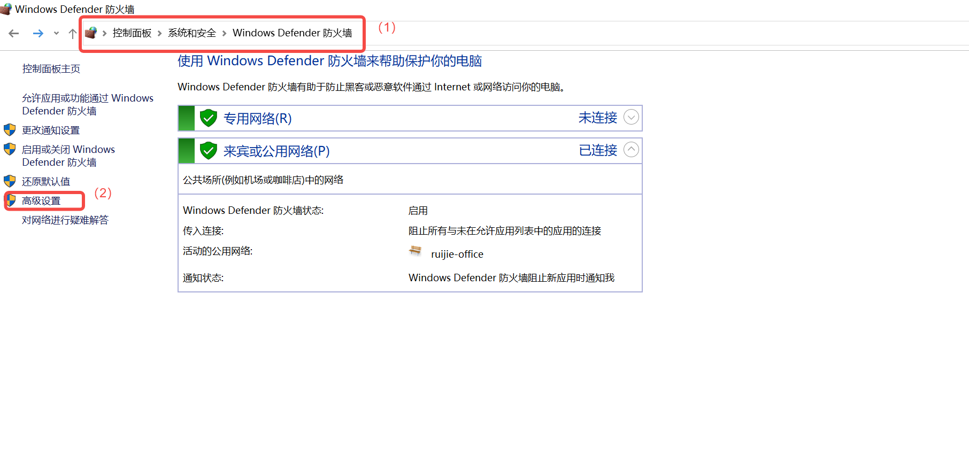Select Windows Defender 防火墙 breadcrumb item

(x=293, y=33)
